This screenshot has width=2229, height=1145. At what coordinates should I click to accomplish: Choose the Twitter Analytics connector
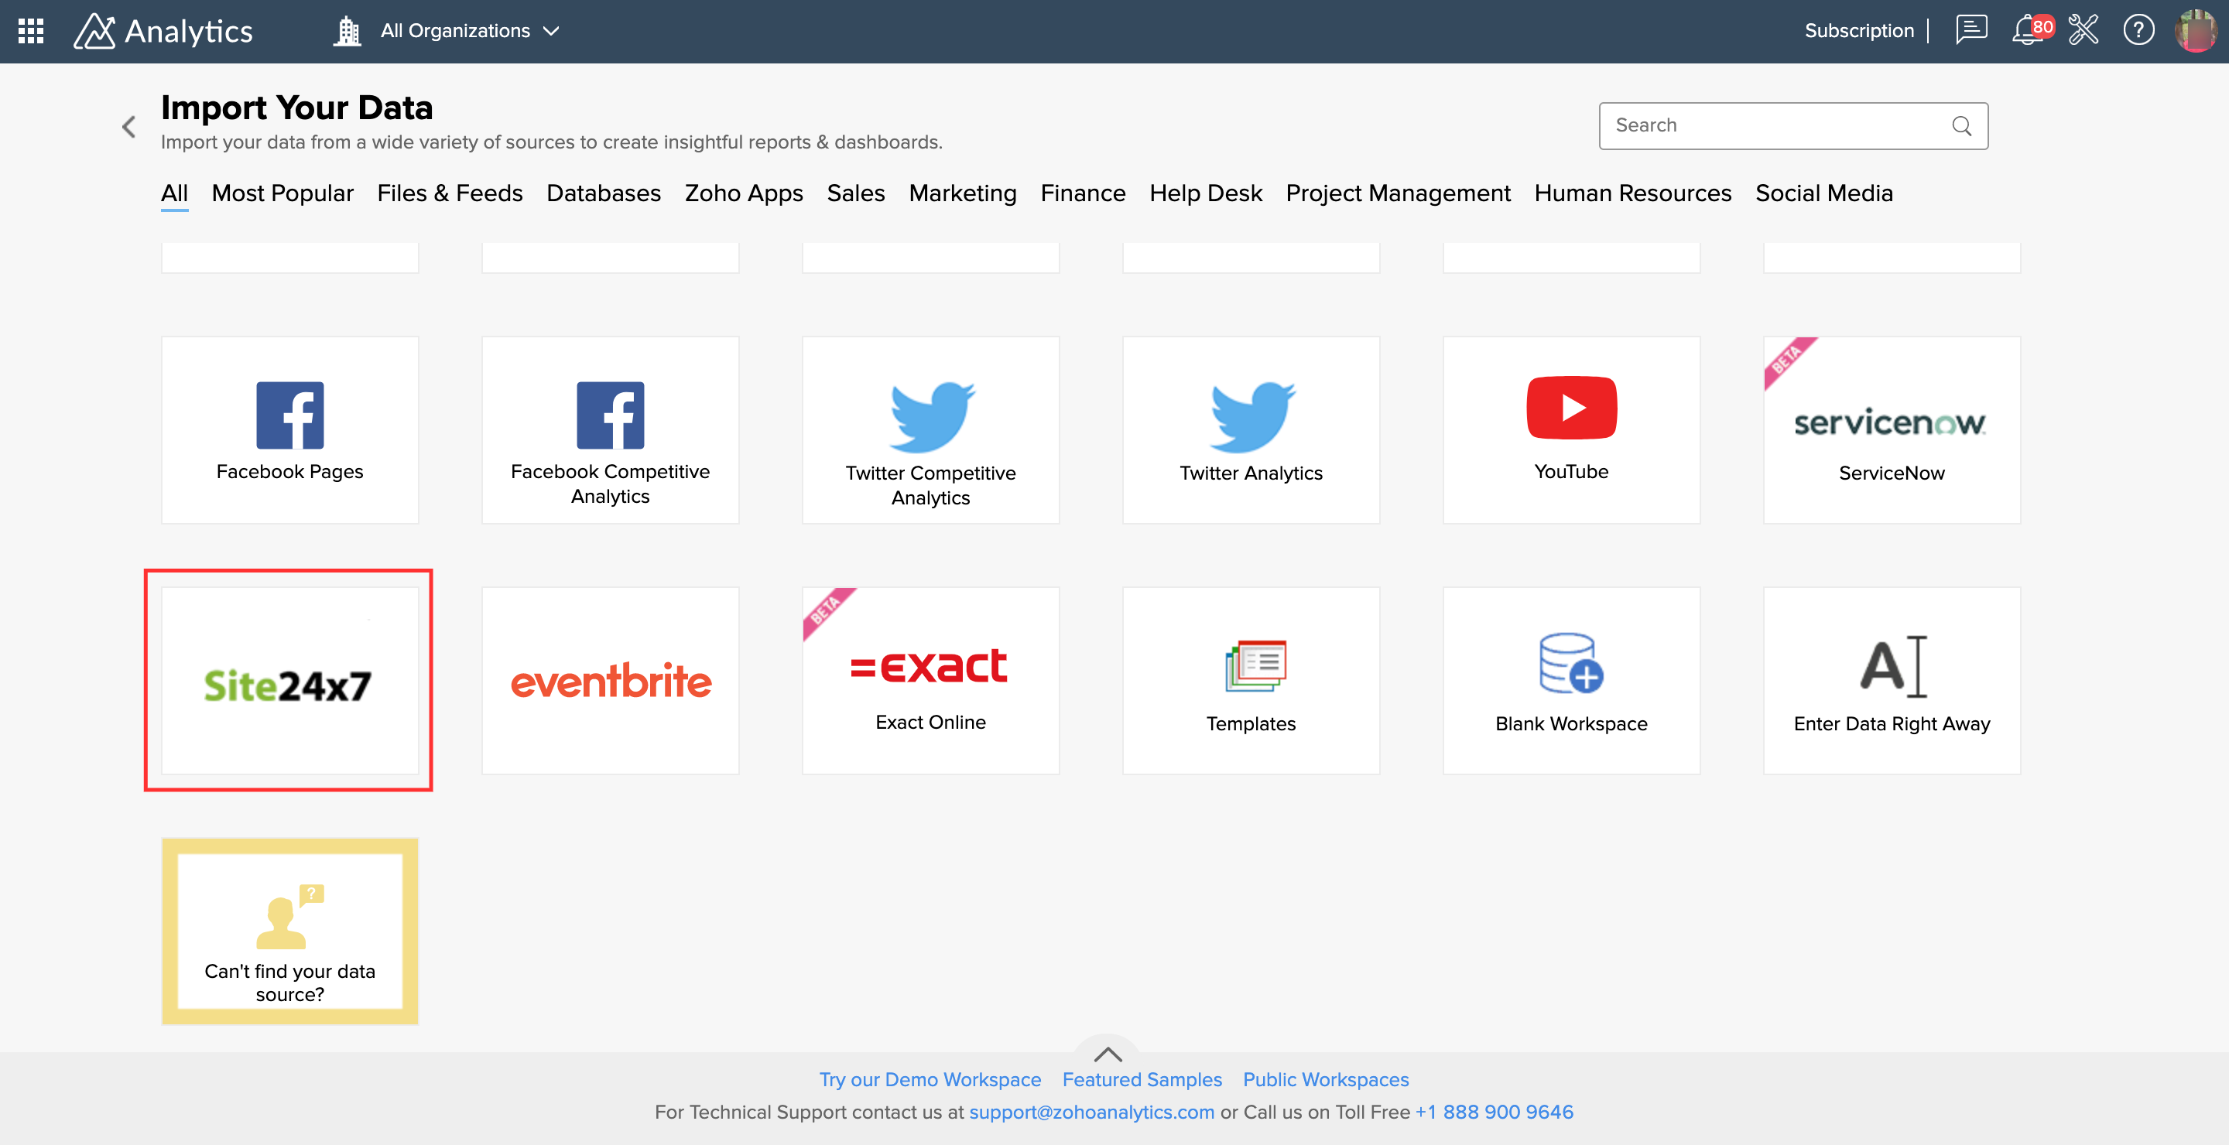tap(1251, 430)
